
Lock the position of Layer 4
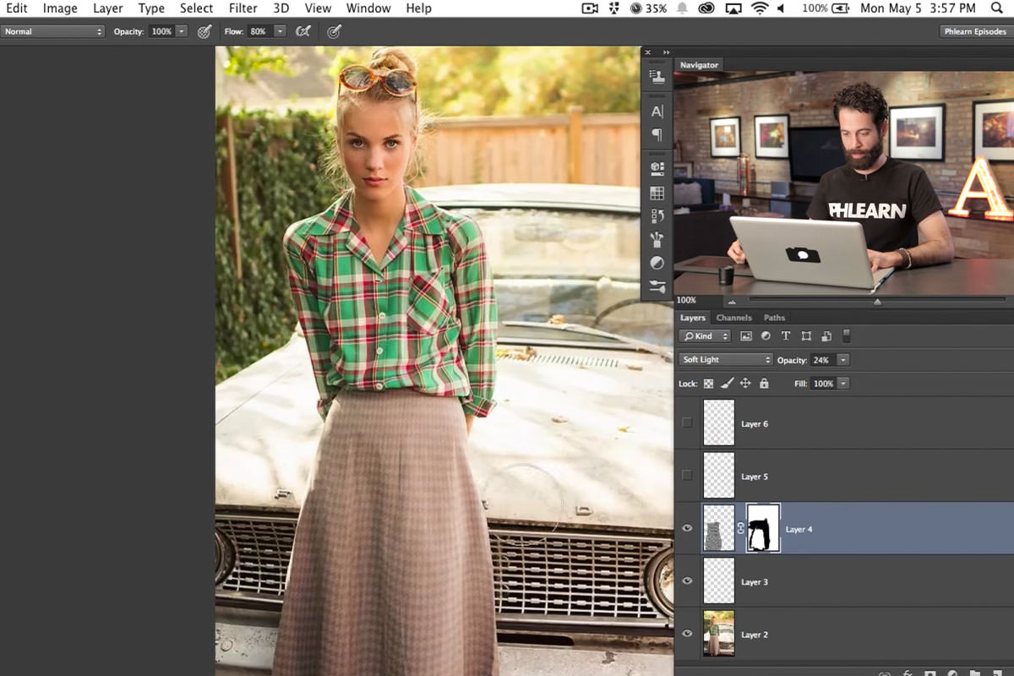pyautogui.click(x=744, y=383)
